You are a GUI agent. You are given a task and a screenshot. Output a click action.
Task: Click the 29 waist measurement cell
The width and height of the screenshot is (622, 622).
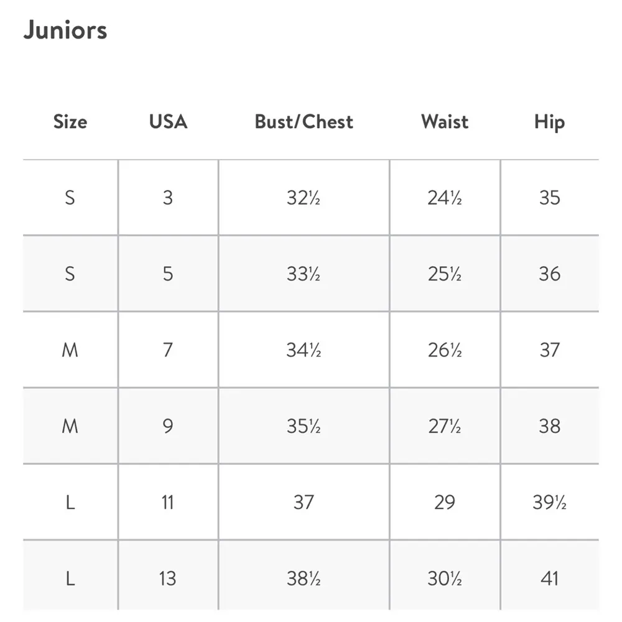point(444,502)
